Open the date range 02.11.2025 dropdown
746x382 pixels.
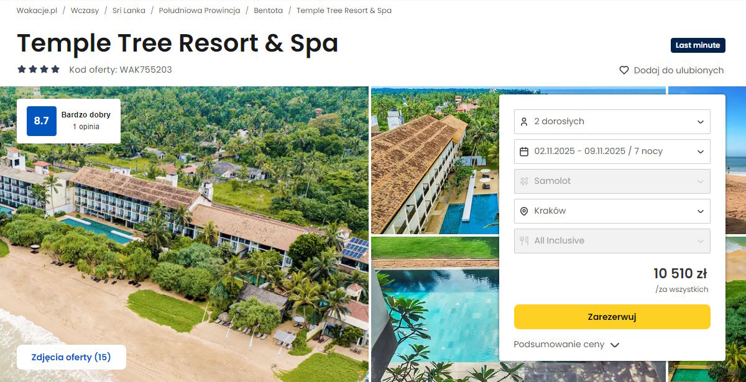(x=612, y=151)
